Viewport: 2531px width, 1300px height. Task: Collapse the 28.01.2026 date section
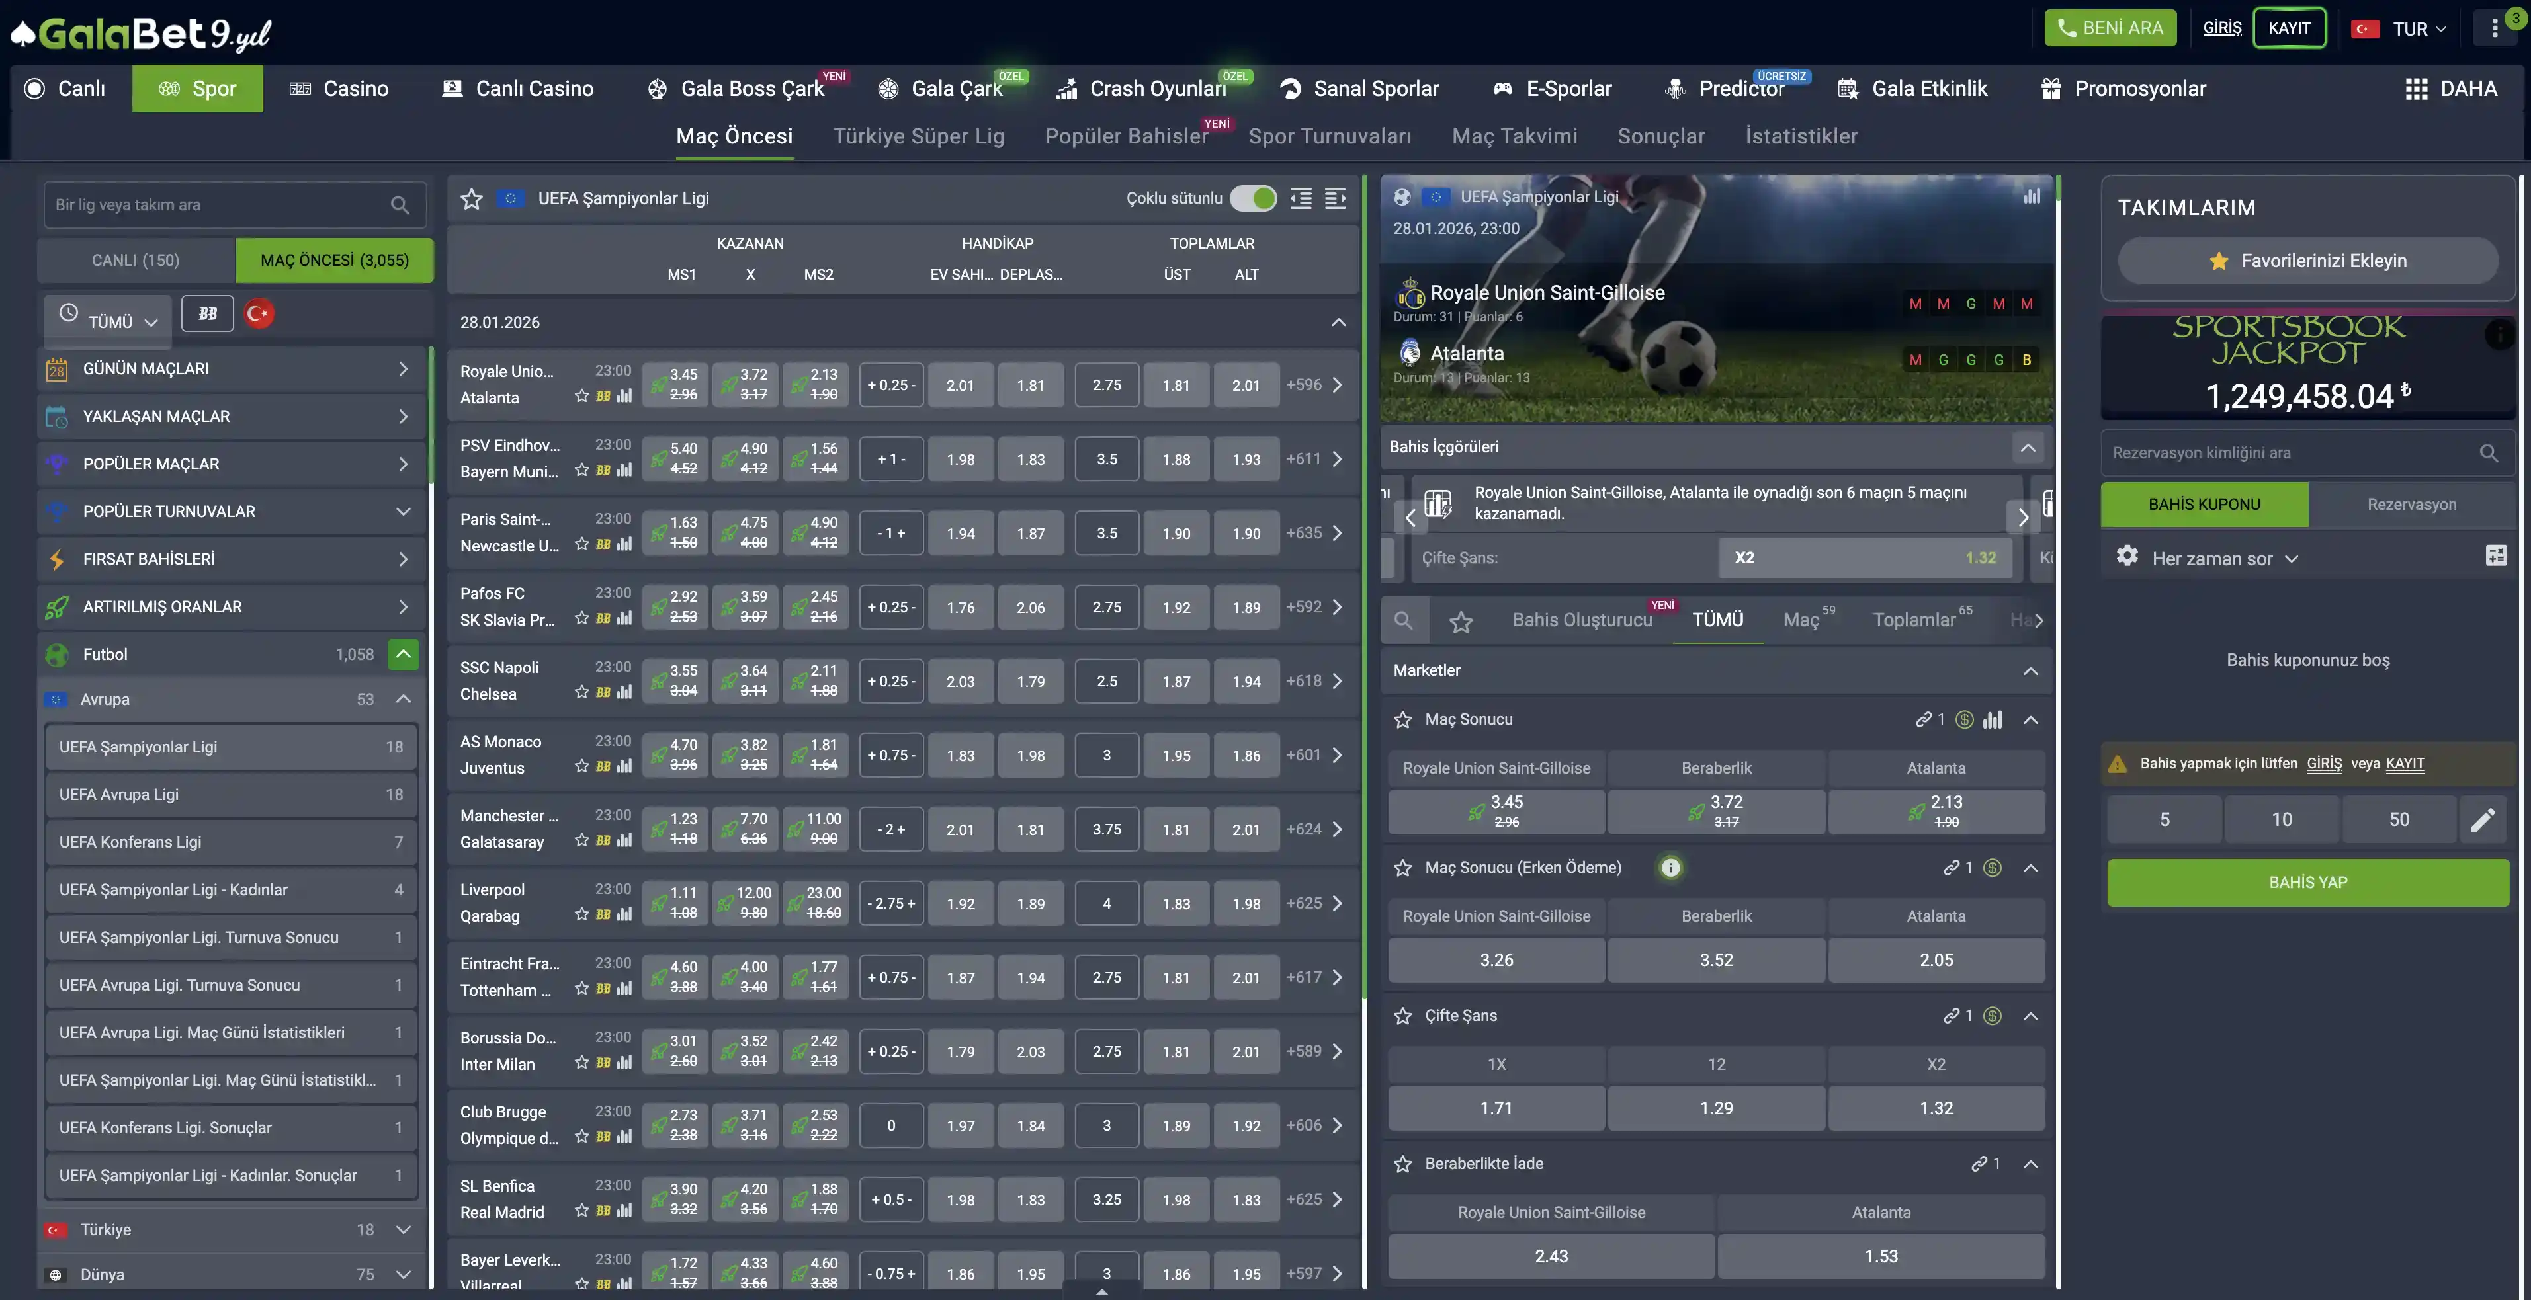(x=1338, y=322)
